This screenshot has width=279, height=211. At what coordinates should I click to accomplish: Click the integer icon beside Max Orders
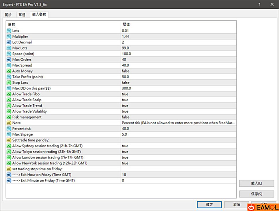(x=9, y=60)
